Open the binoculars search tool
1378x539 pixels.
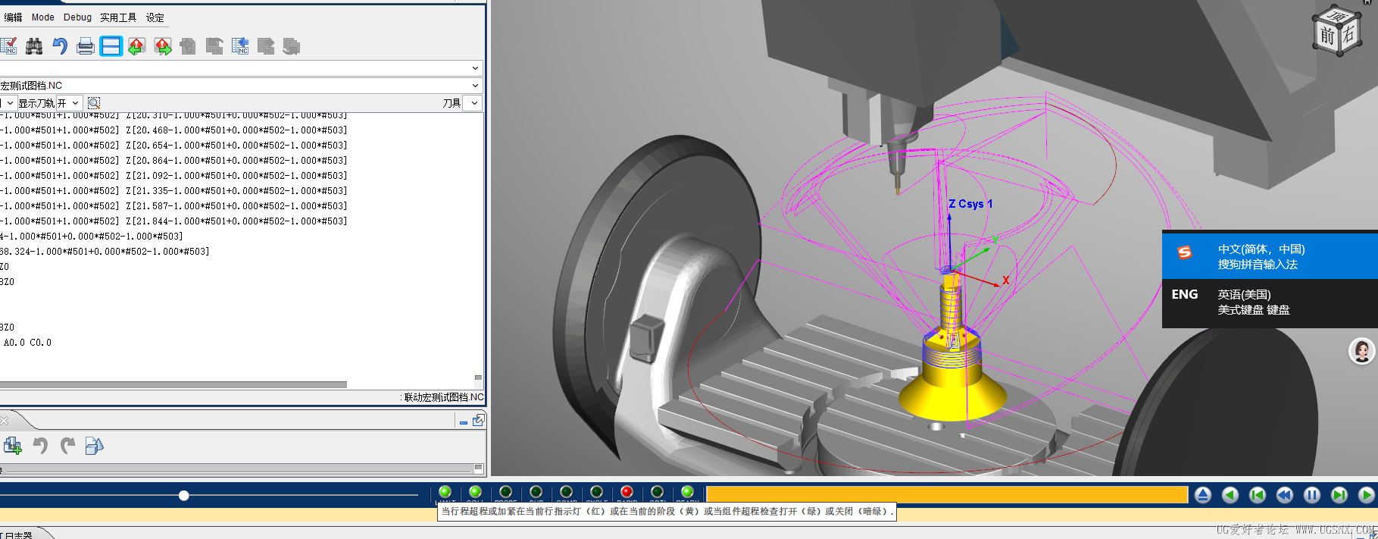pos(34,46)
